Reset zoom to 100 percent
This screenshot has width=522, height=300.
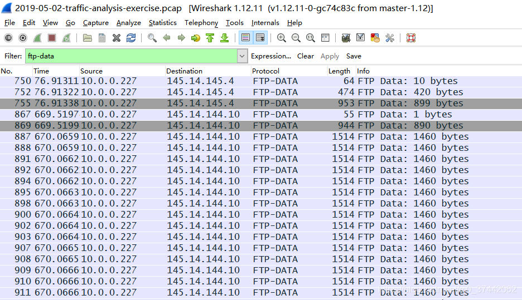point(310,38)
